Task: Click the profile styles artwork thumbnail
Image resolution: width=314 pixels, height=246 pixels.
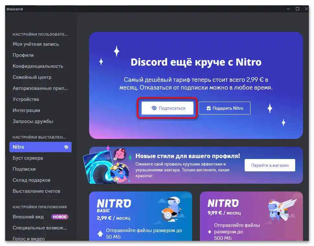Action: click(106, 165)
